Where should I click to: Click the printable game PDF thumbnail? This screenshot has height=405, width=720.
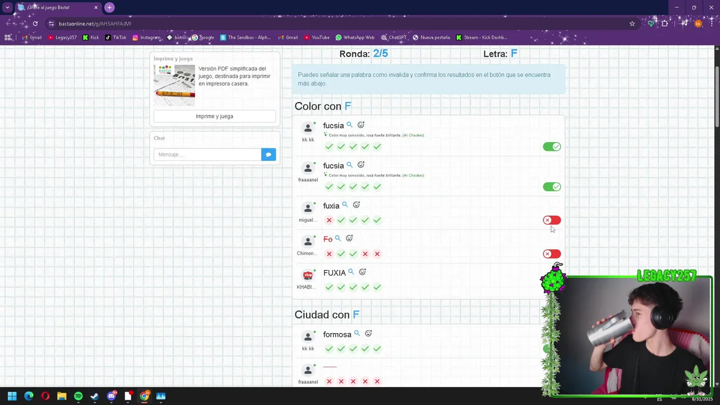pyautogui.click(x=174, y=85)
